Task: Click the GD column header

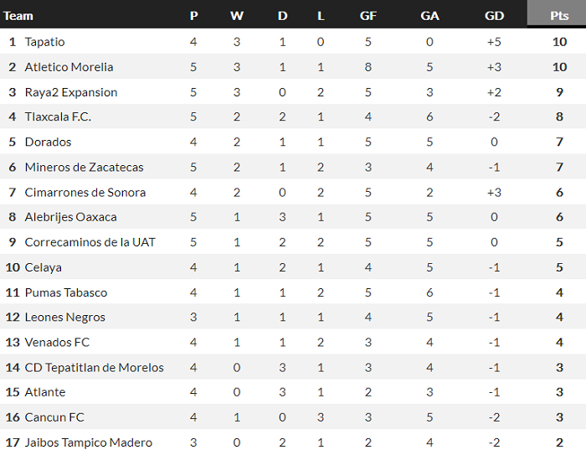Action: click(x=494, y=15)
